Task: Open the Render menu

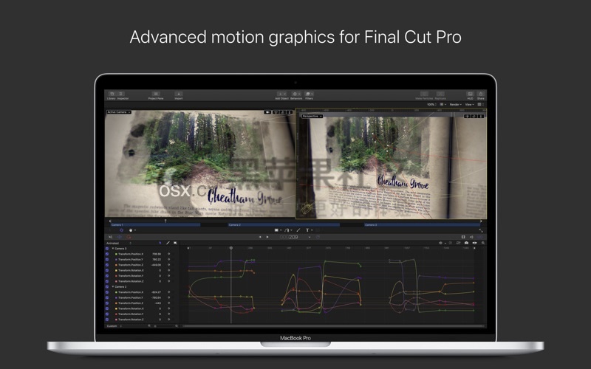Action: 456,104
